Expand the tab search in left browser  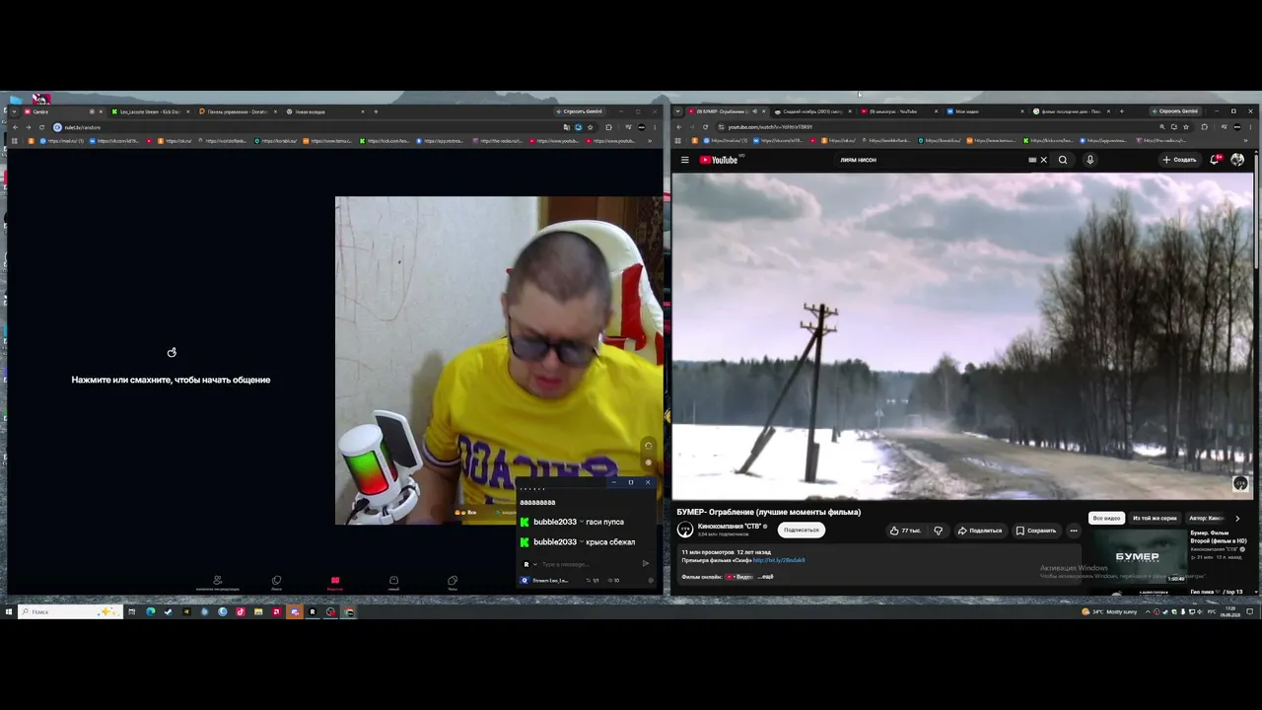(12, 111)
